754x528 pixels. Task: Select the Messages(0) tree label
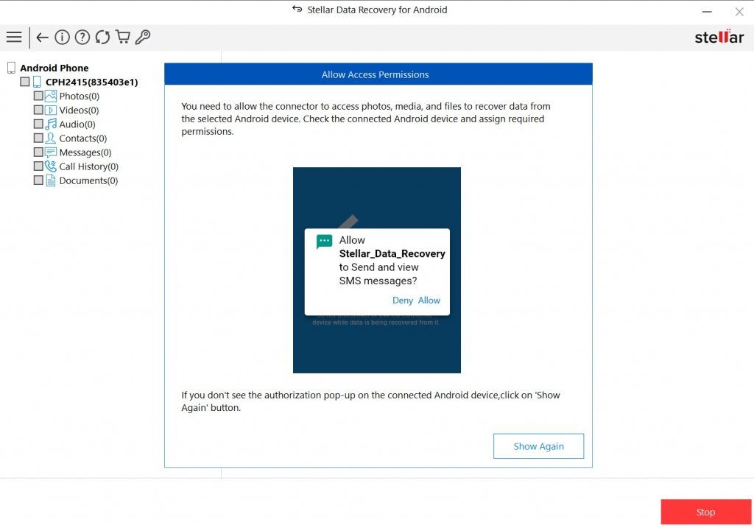85,152
